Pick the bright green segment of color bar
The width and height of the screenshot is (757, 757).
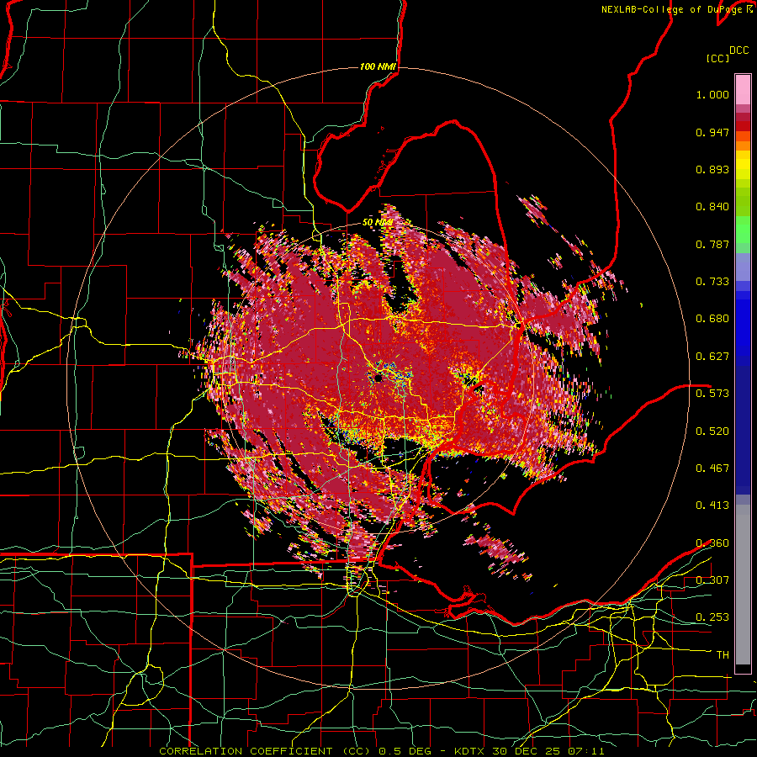click(743, 230)
